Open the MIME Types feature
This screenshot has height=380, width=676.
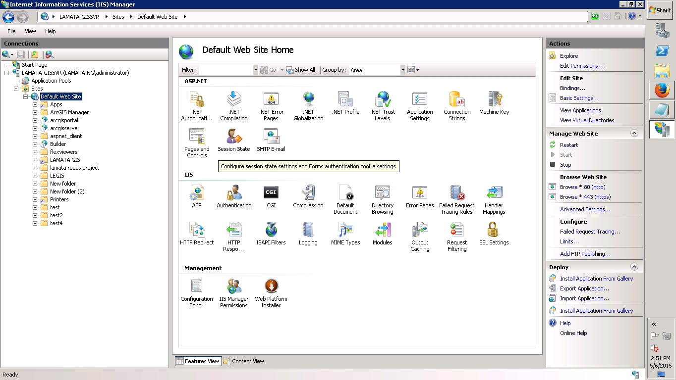(345, 234)
